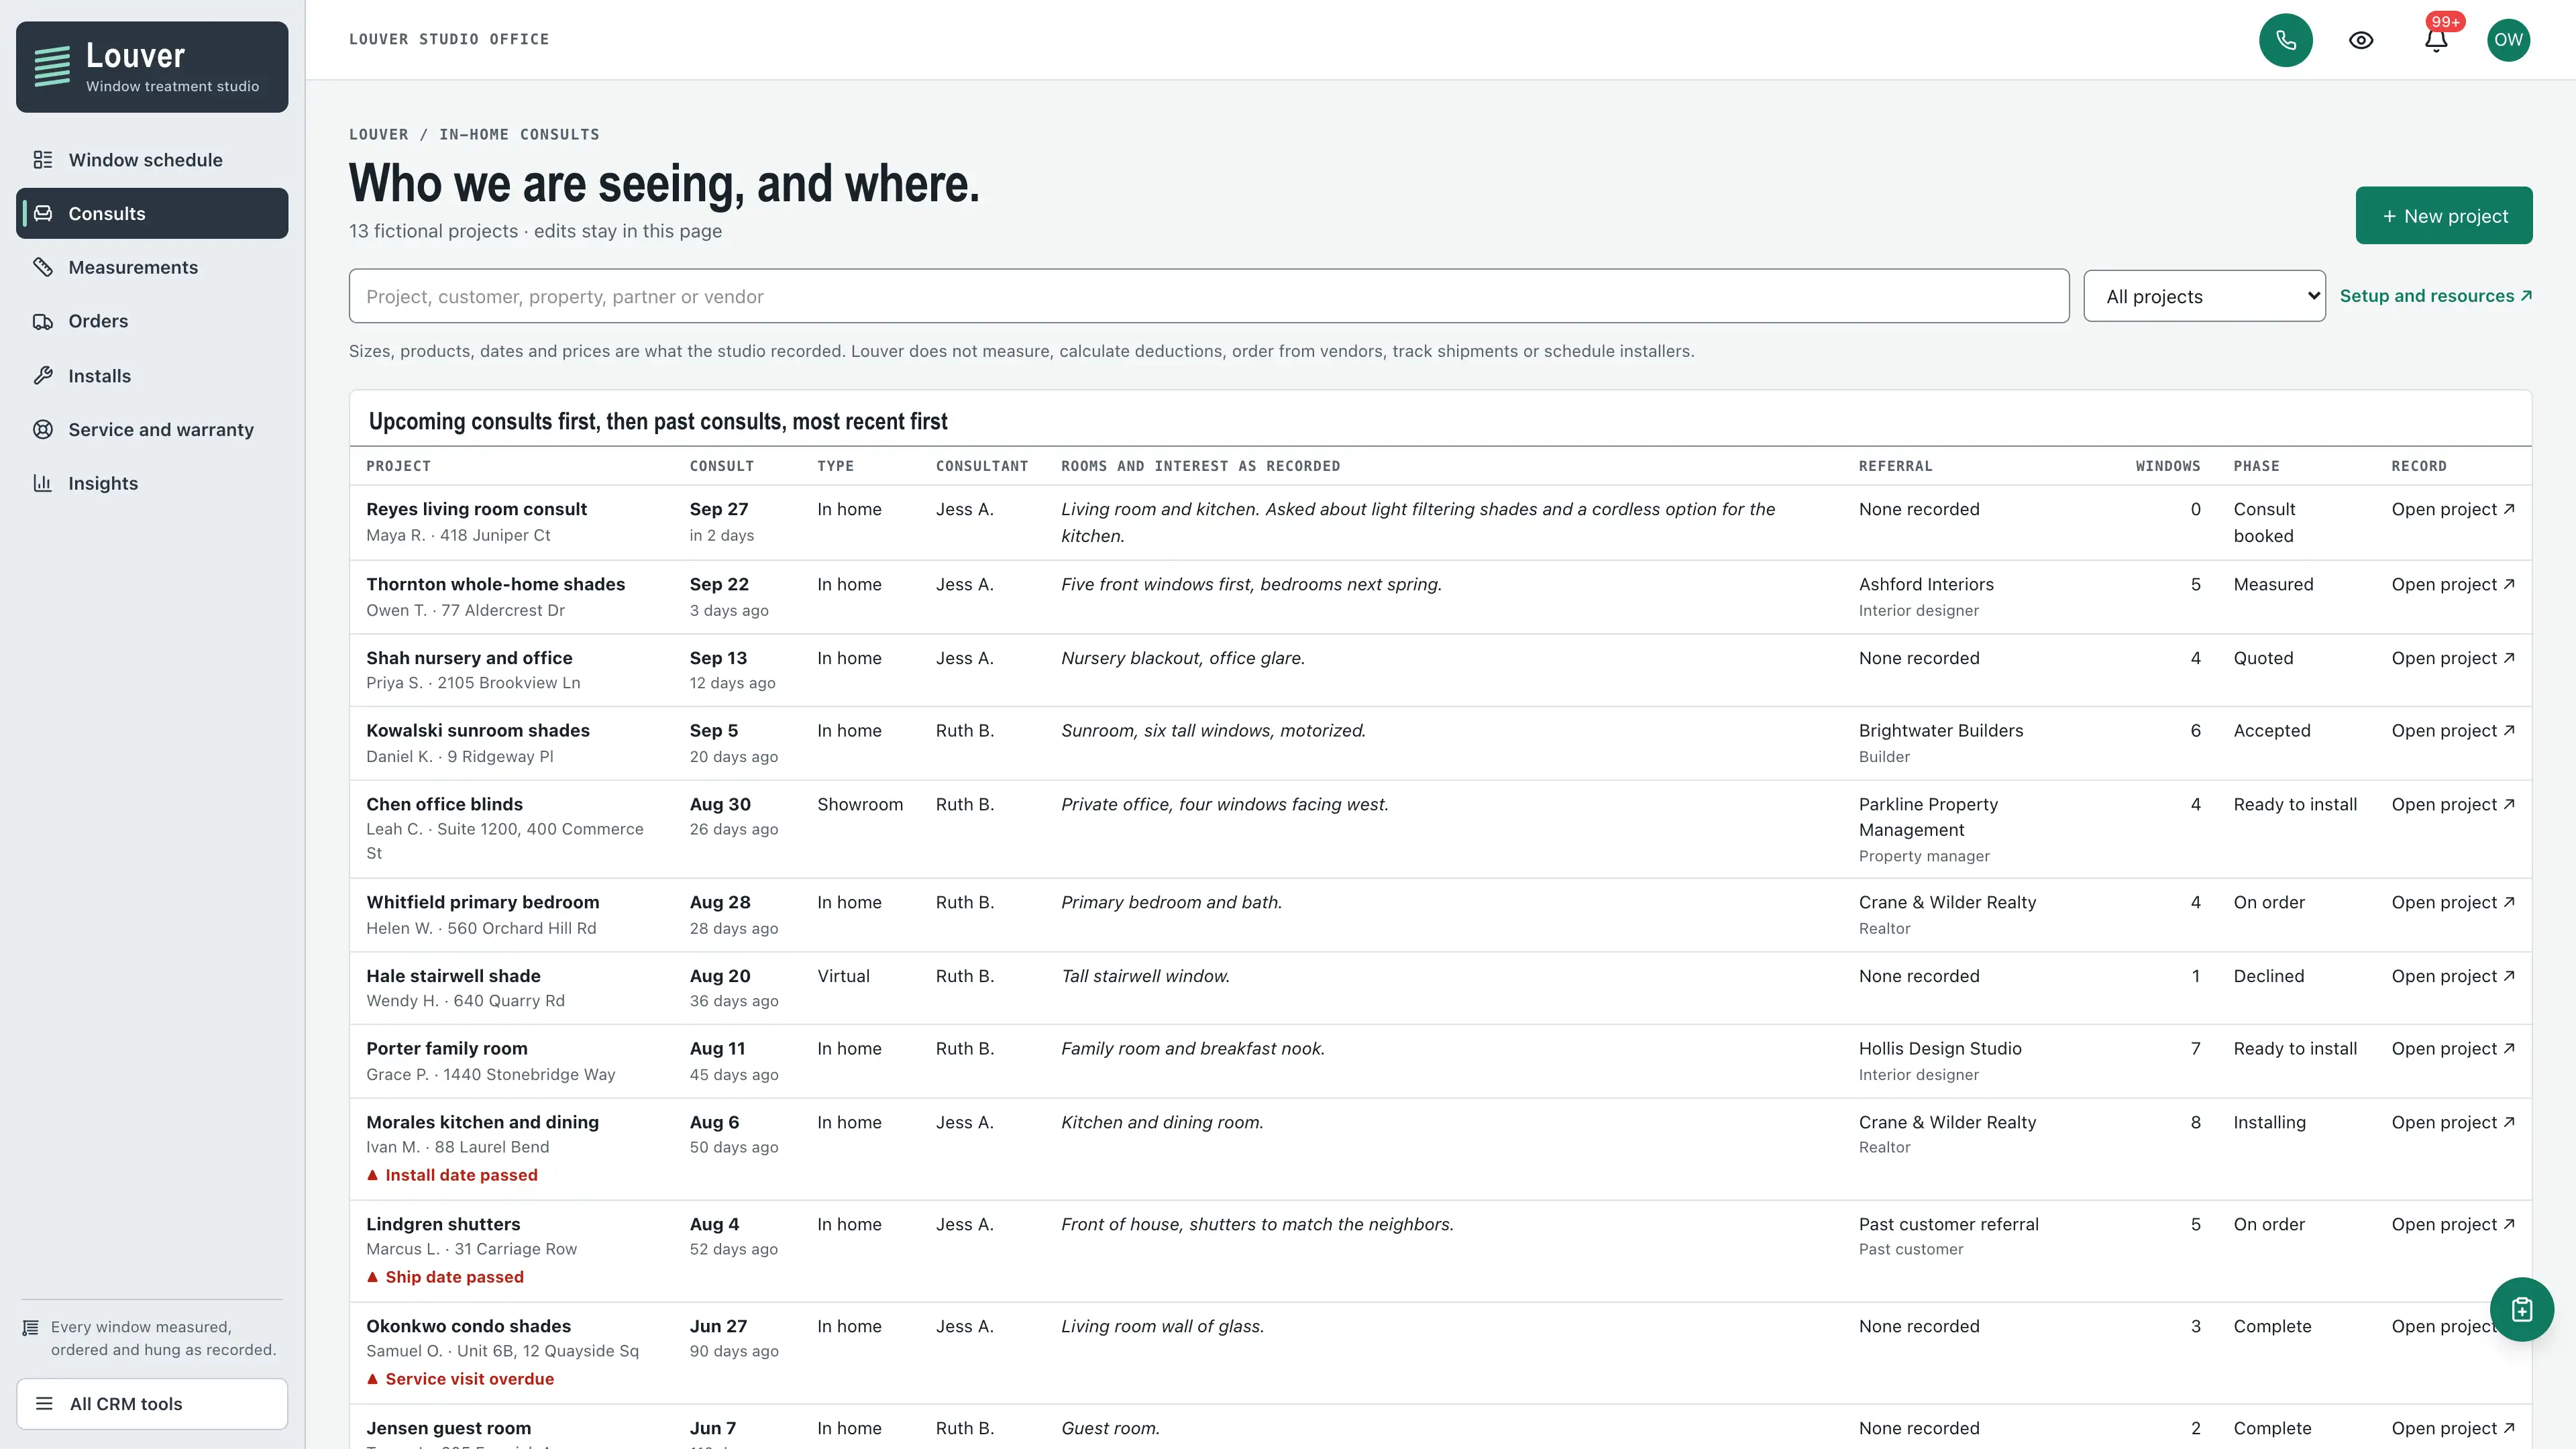2576x1449 pixels.
Task: Click the Chen office blinds project name
Action: click(x=444, y=804)
